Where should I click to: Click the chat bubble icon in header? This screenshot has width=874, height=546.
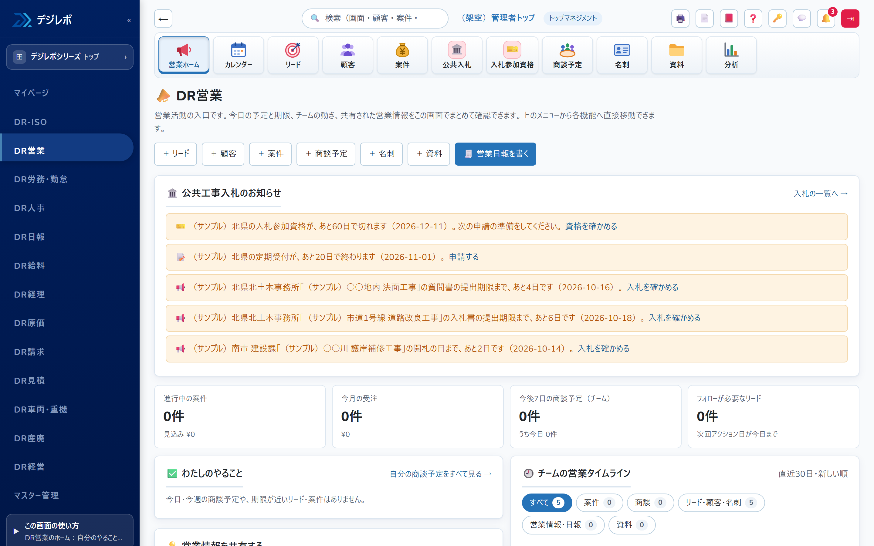pyautogui.click(x=802, y=19)
